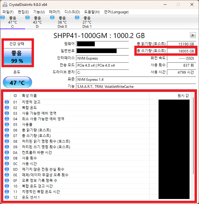Open the 기능(U) menu
The image size is (199, 204).
coord(39,12)
